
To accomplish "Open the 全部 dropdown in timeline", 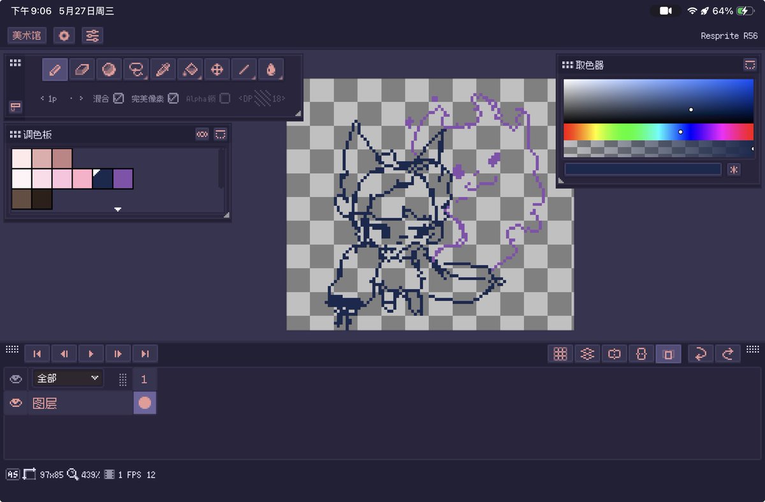I will coord(68,378).
